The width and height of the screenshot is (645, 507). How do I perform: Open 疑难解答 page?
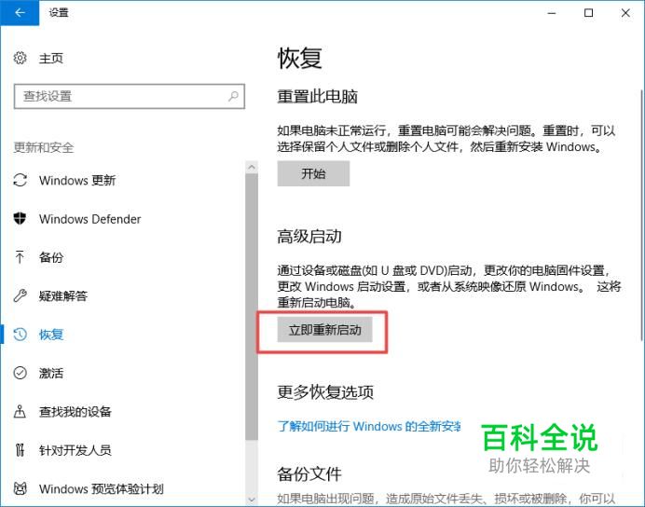[x=63, y=296]
